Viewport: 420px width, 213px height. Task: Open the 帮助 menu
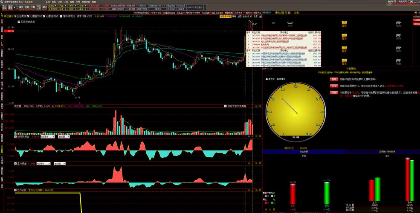(94, 2)
